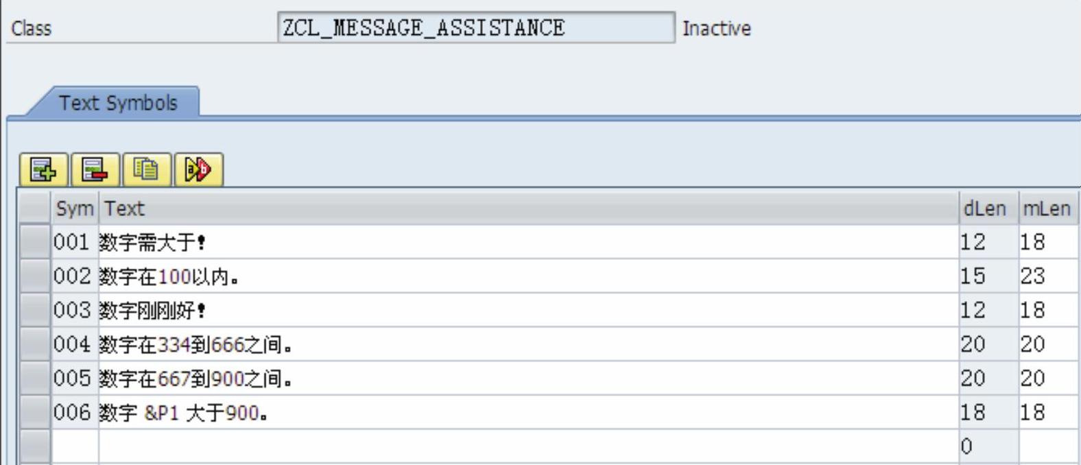Click the empty Sym cell in the last row

(x=75, y=447)
